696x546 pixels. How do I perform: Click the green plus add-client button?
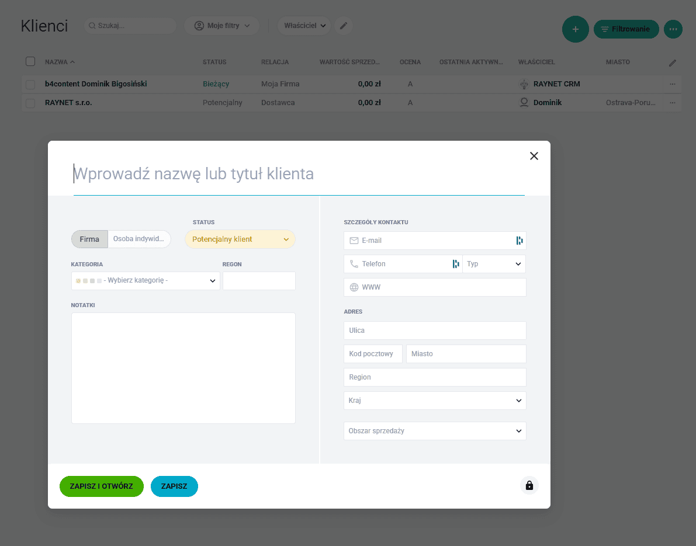pyautogui.click(x=575, y=29)
